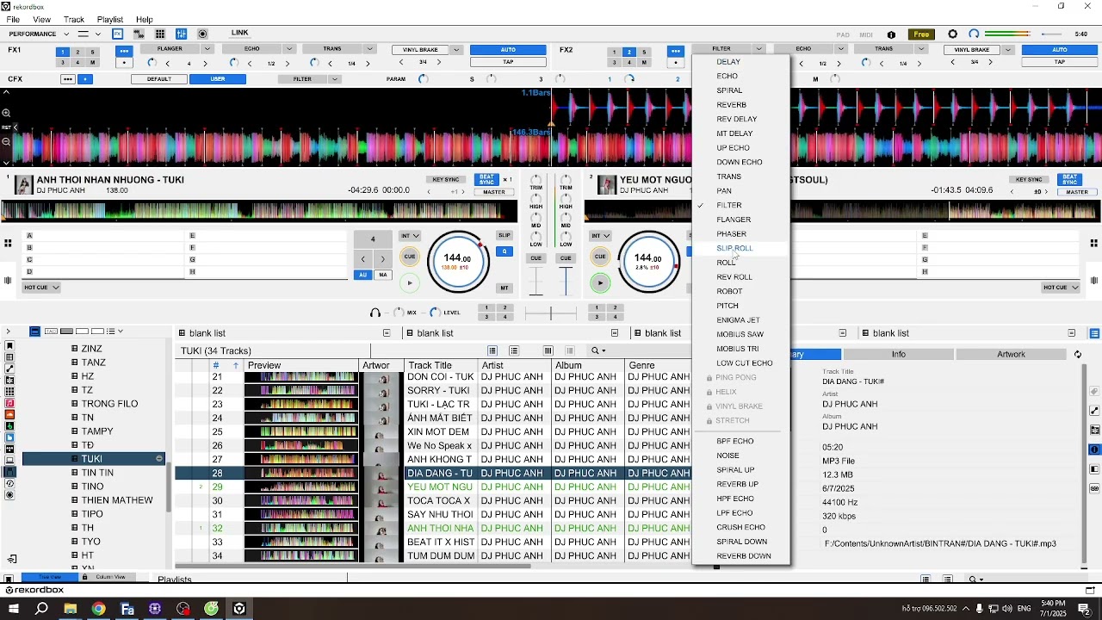Click the recording panel icon in toolbar
This screenshot has width=1102, height=620.
click(202, 34)
